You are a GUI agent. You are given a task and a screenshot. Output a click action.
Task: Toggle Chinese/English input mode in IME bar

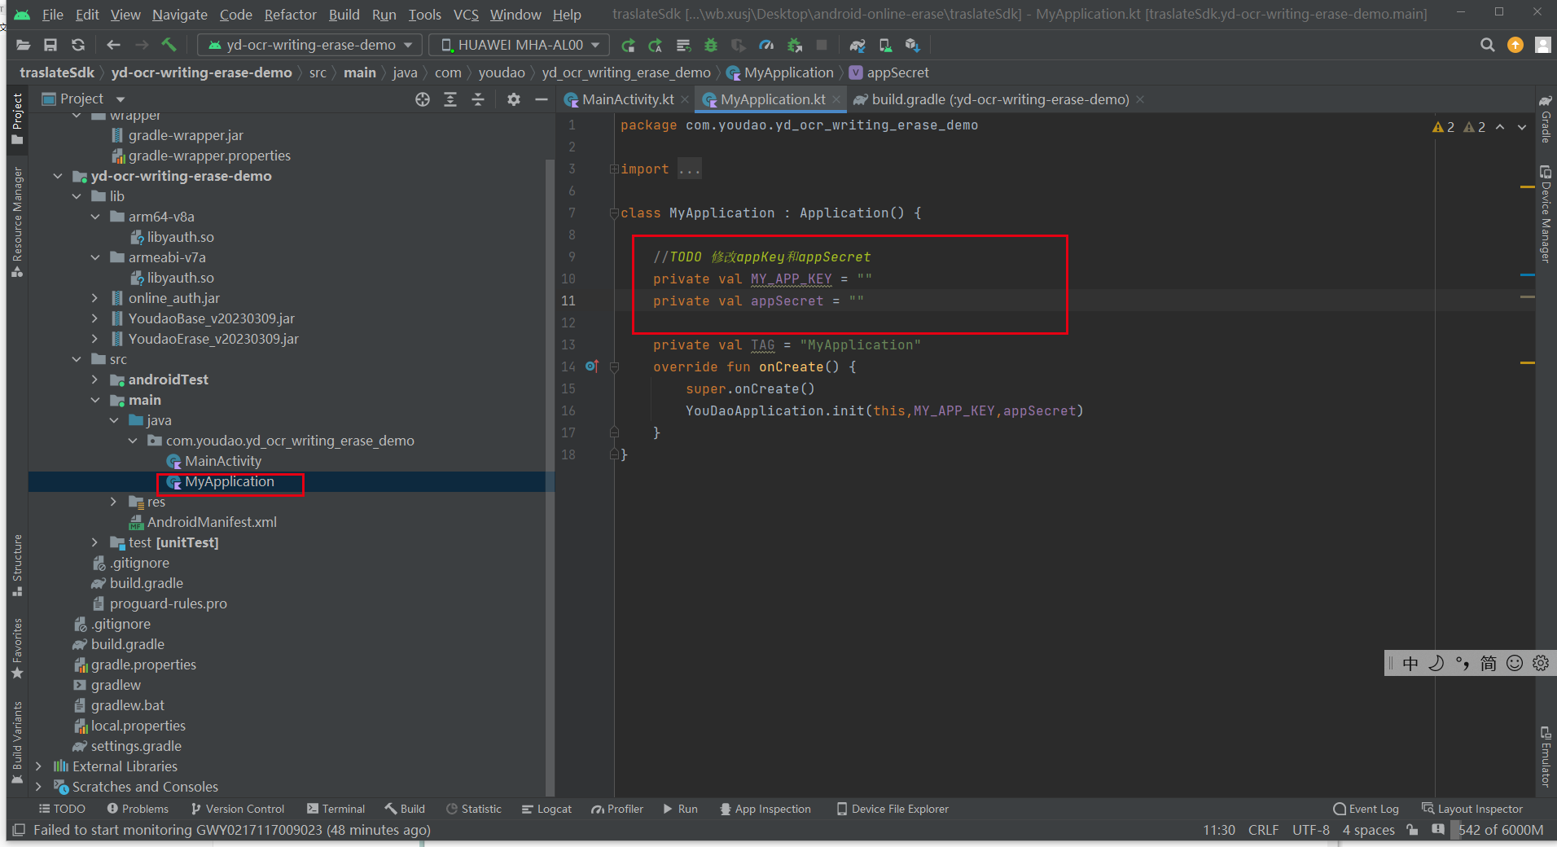(x=1410, y=663)
